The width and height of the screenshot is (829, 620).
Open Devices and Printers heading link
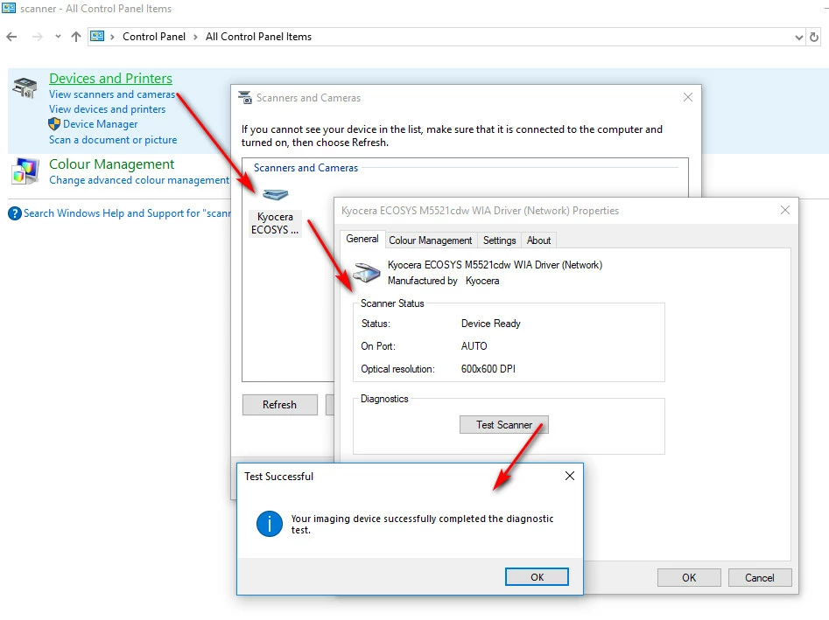pyautogui.click(x=110, y=78)
